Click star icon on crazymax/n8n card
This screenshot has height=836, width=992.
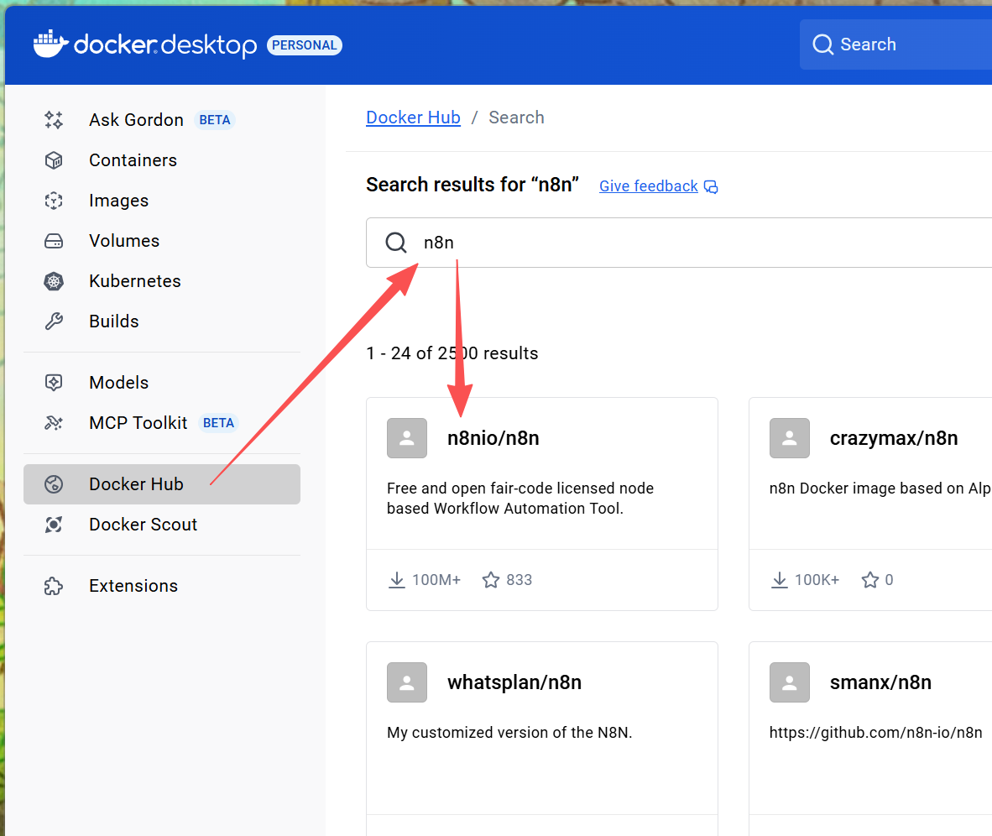870,580
